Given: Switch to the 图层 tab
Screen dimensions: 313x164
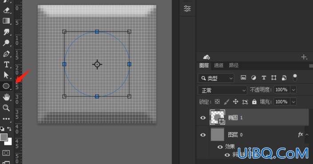Looking at the screenshot, I should (204, 65).
